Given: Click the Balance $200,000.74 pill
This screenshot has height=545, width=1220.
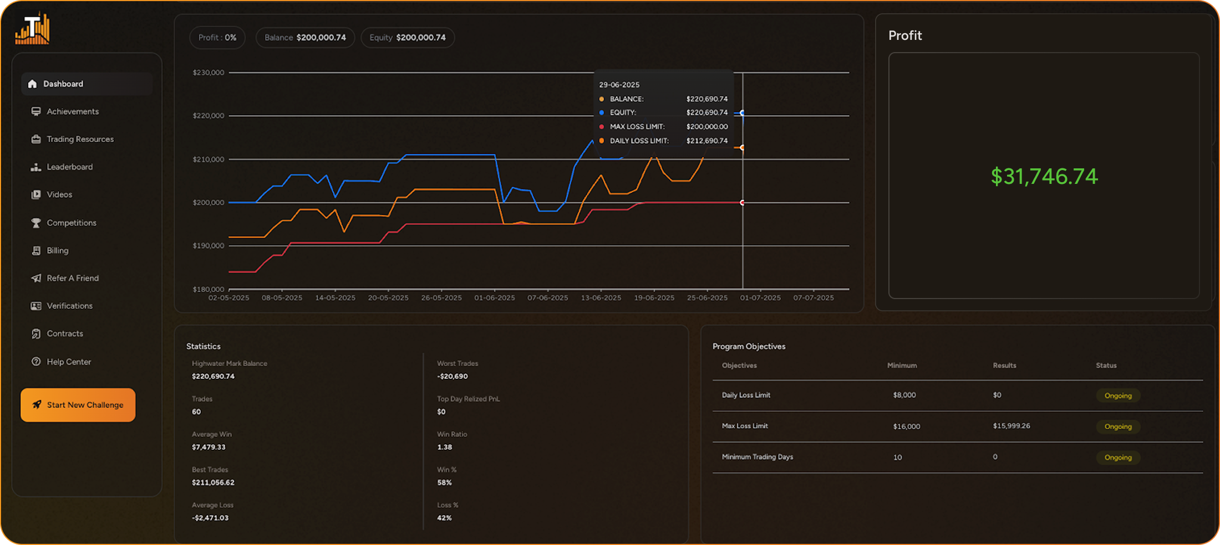Looking at the screenshot, I should click(305, 38).
